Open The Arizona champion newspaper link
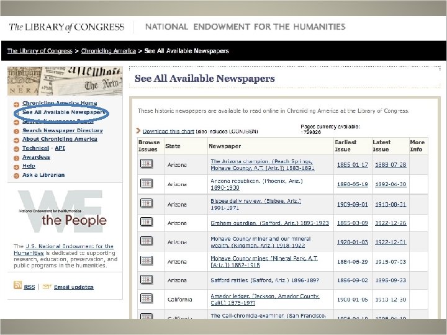Image resolution: width=447 pixels, height=335 pixels. coord(262,164)
